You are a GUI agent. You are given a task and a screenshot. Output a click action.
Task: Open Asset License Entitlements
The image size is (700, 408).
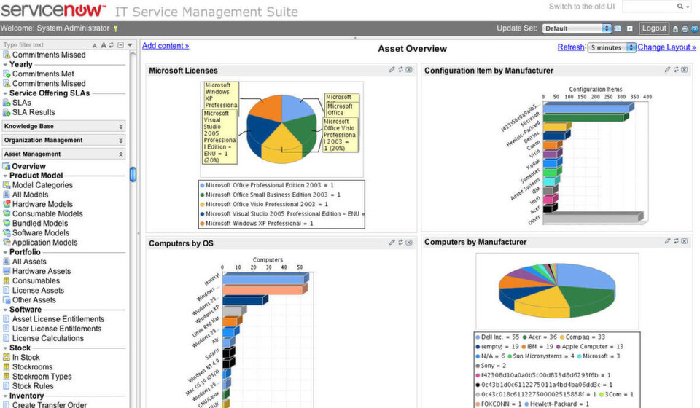click(58, 319)
